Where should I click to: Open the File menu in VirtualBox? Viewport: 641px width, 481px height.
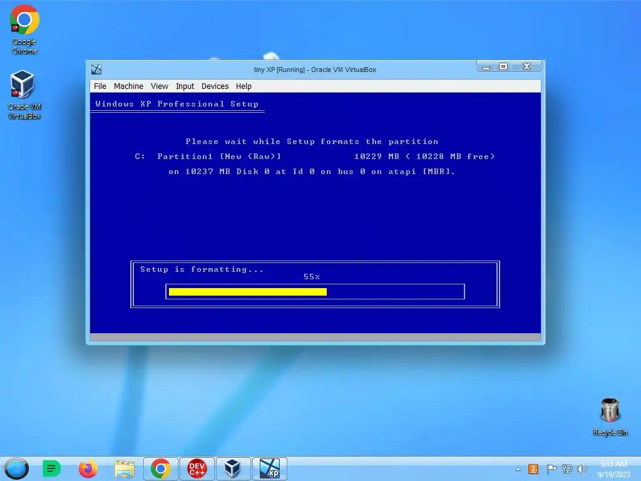pos(100,86)
